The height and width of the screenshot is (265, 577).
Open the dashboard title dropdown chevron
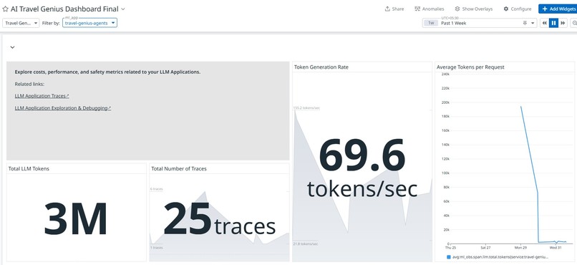click(123, 9)
